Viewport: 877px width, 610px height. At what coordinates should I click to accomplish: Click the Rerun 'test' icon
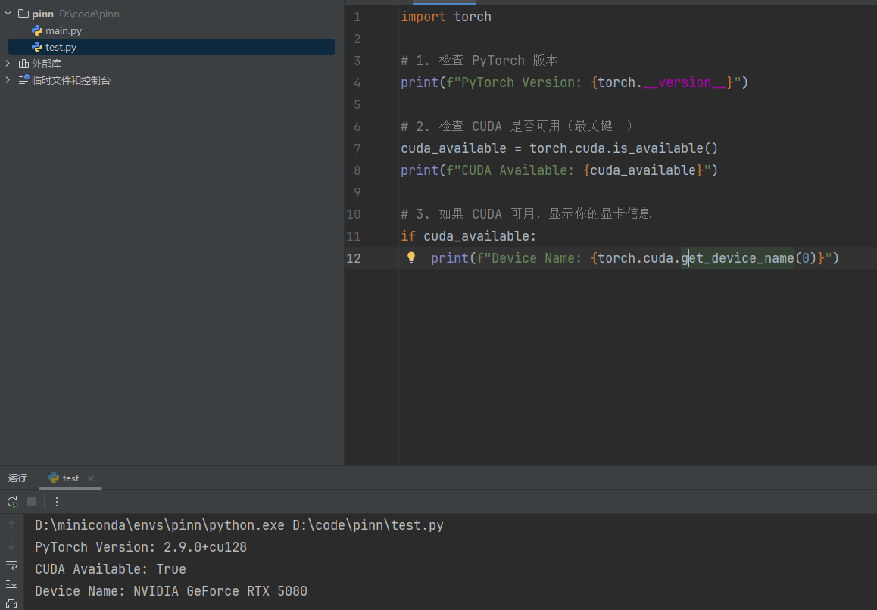pyautogui.click(x=12, y=502)
